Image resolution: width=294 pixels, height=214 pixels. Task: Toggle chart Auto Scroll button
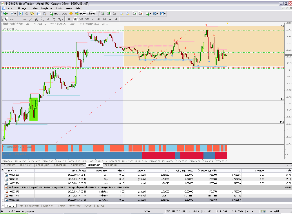[x=134, y=13]
